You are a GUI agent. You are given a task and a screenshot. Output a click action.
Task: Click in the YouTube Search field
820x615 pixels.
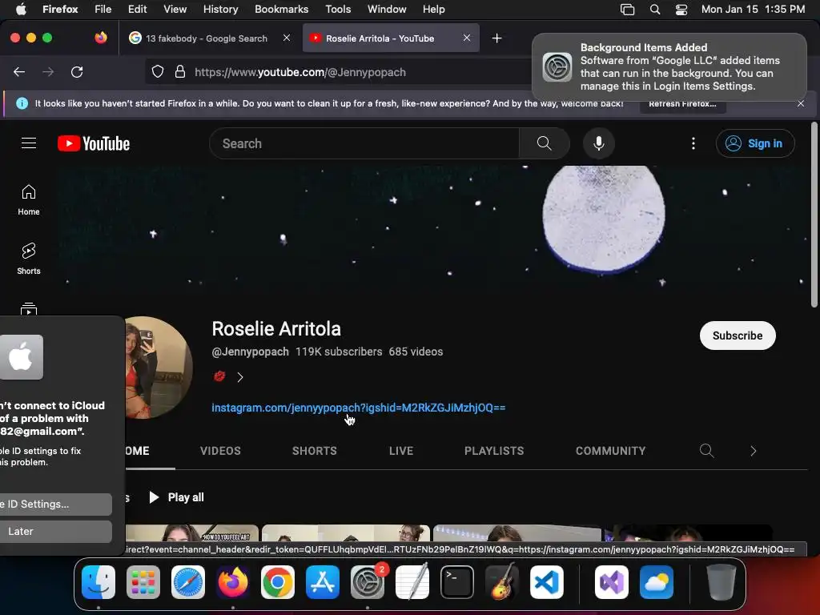coord(364,143)
